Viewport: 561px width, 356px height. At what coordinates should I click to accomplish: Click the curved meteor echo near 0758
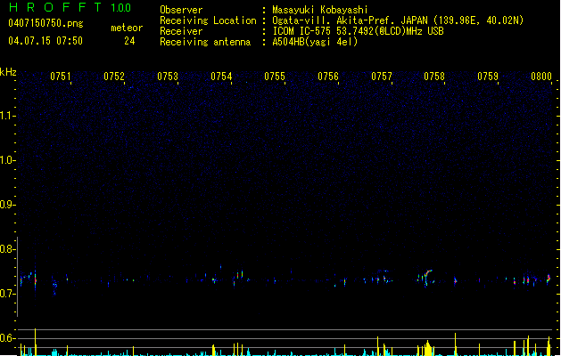pyautogui.click(x=427, y=277)
